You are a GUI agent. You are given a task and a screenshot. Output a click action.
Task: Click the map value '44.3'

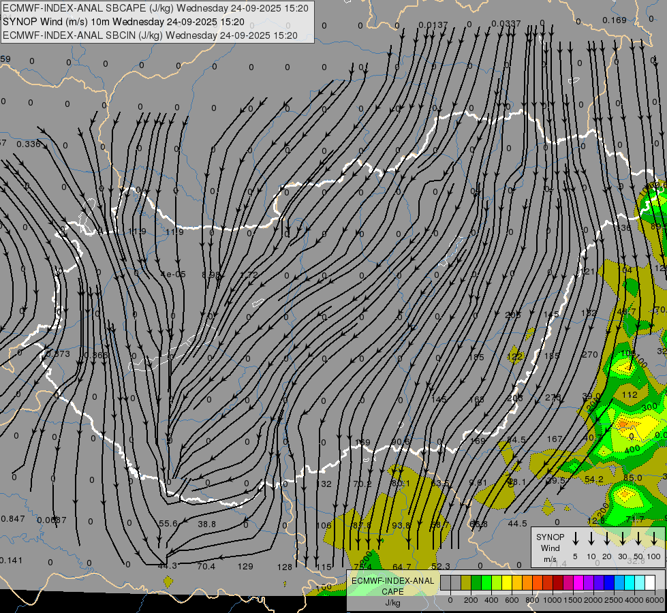(167, 566)
